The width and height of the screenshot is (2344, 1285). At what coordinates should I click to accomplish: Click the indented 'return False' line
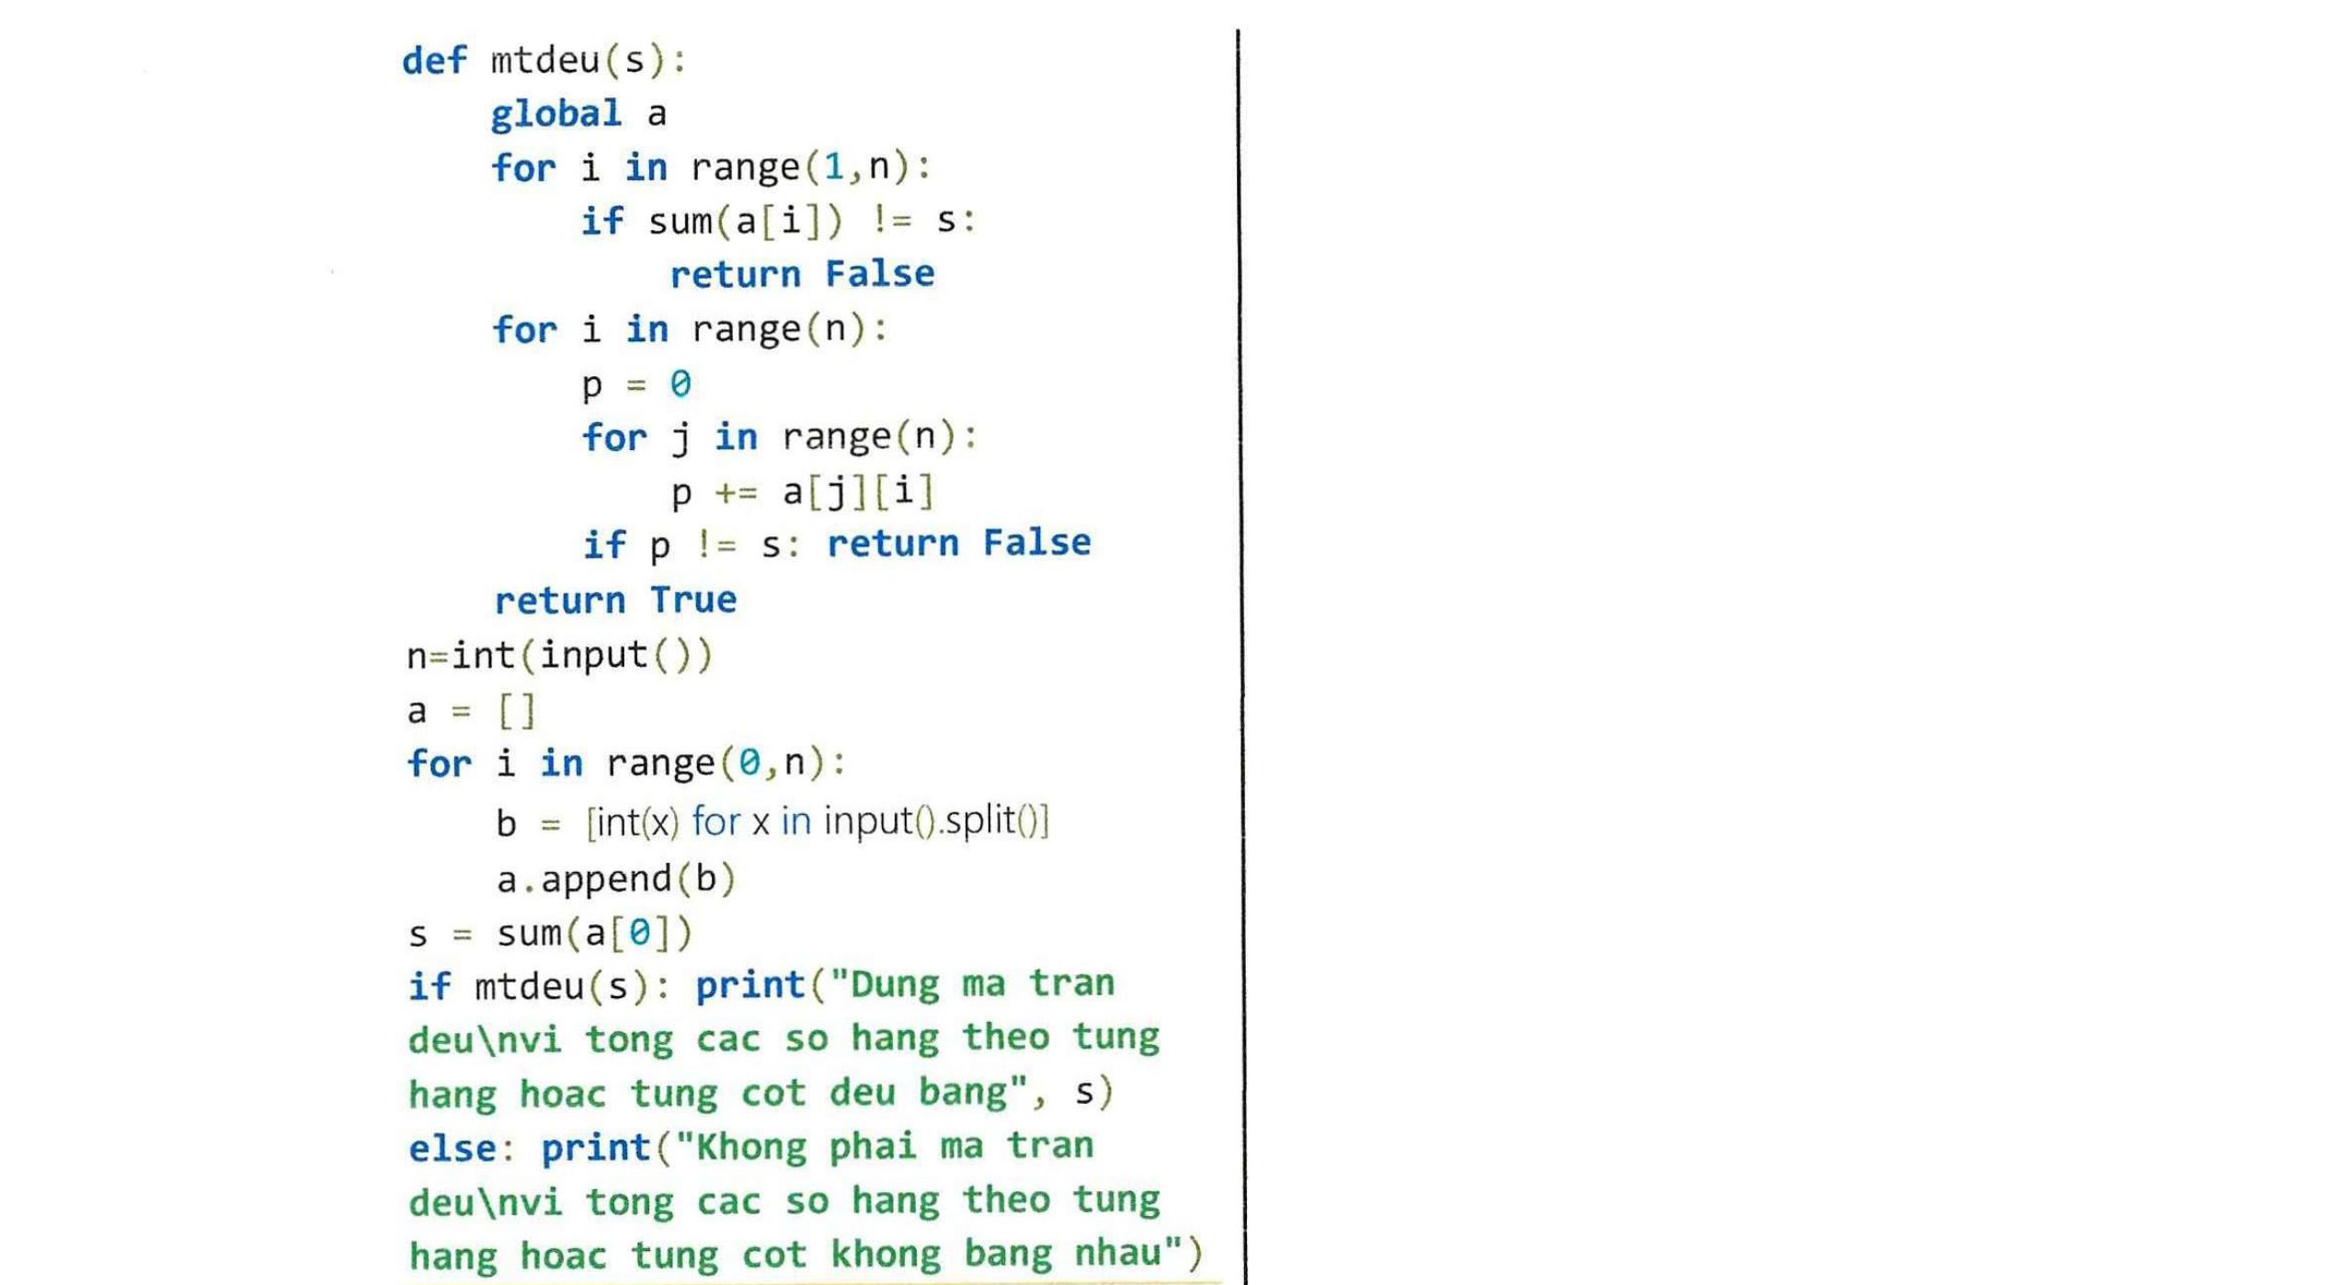(802, 273)
